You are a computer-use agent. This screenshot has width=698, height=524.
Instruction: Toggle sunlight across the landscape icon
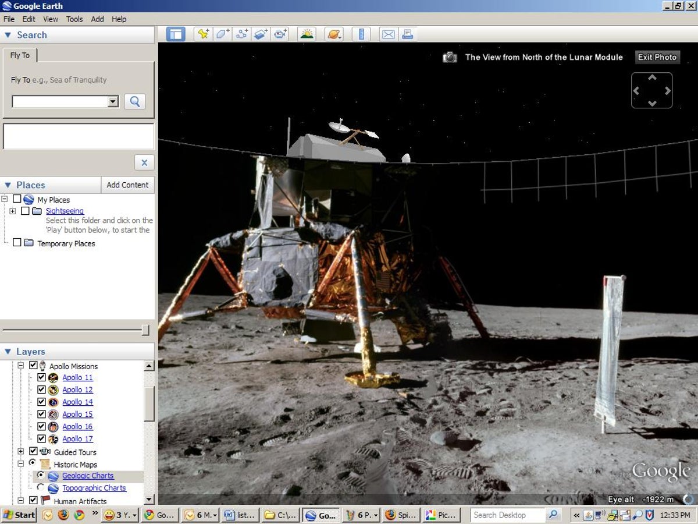307,34
